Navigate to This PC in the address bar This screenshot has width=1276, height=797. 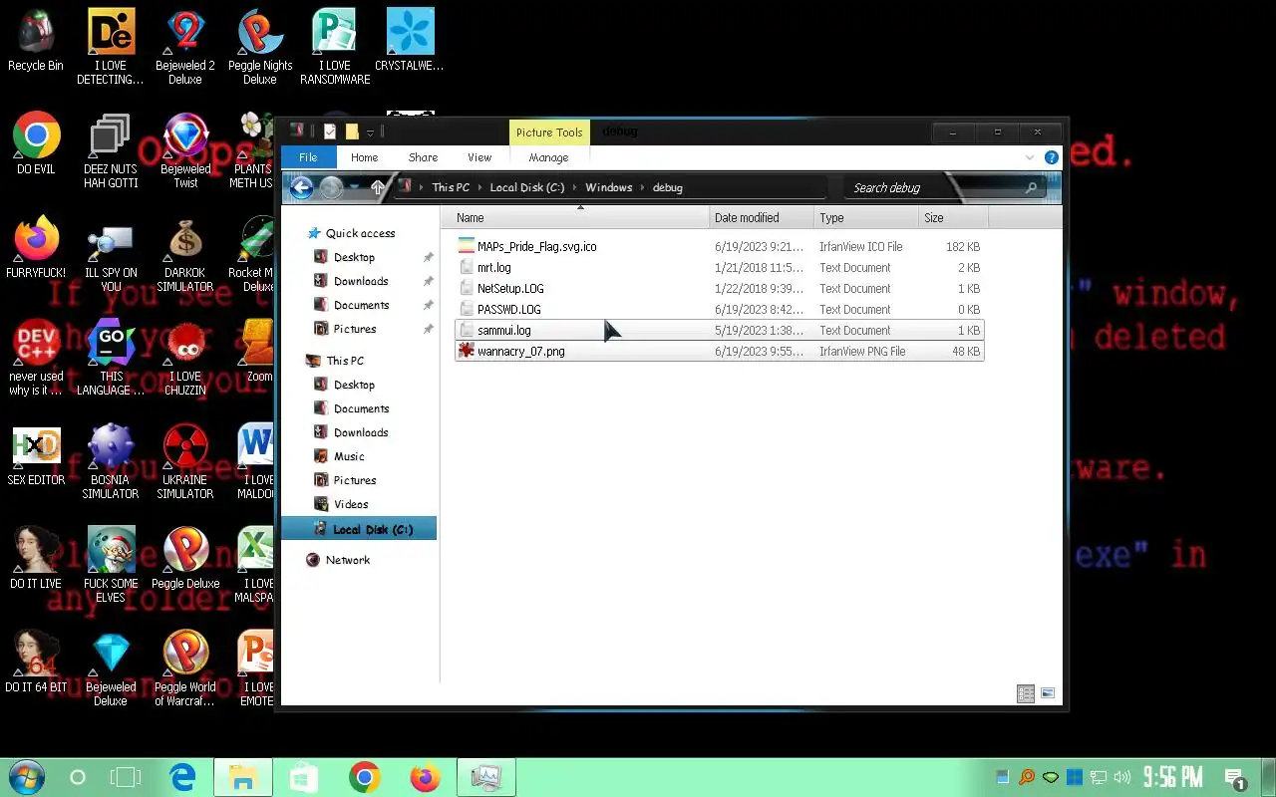[451, 187]
